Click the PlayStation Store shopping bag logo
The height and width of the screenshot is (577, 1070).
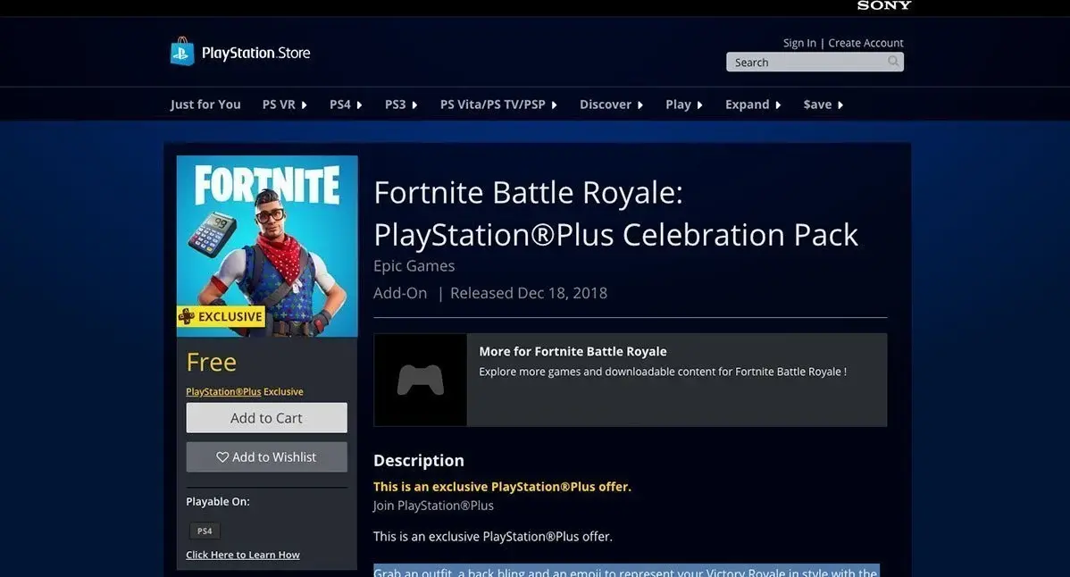click(182, 52)
